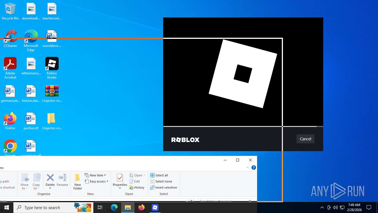Show hidden system tray icons
Image resolution: width=378 pixels, height=213 pixels.
point(322,207)
